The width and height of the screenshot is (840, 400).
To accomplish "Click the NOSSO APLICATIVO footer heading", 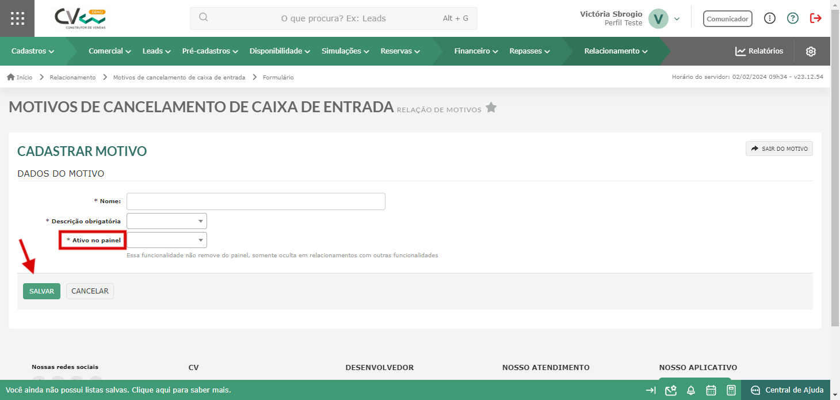I will coord(698,367).
